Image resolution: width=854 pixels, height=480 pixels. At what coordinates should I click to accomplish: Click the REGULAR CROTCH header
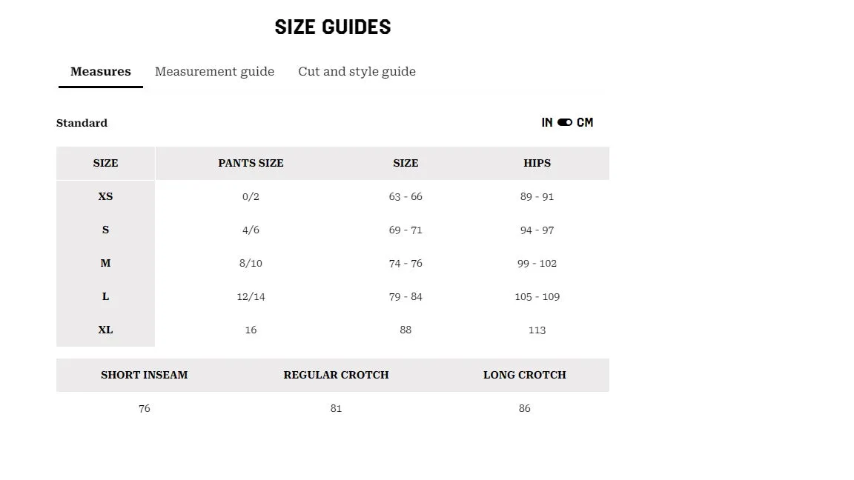coord(336,375)
